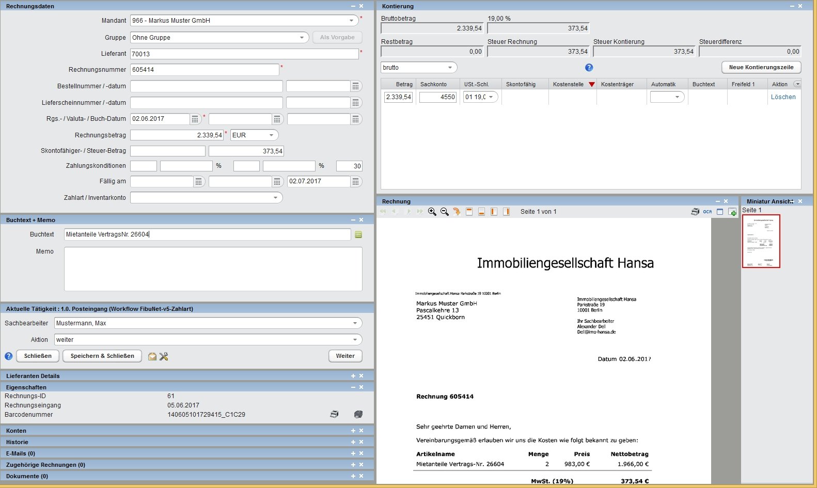Run OCR on the invoice document

(x=708, y=212)
